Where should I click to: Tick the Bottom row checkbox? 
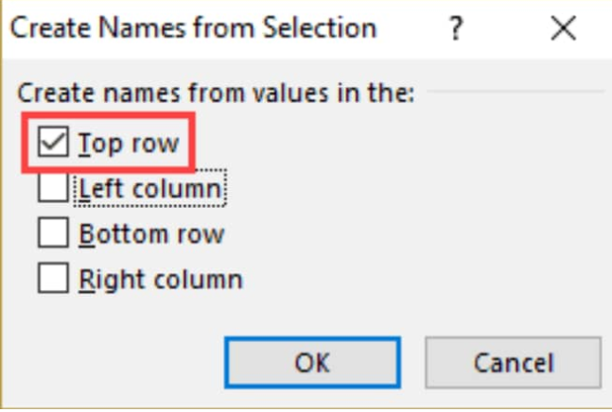click(54, 232)
